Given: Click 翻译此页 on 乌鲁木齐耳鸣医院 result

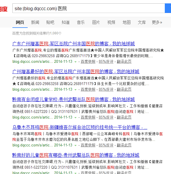Looking at the screenshot, I should tap(124, 145).
